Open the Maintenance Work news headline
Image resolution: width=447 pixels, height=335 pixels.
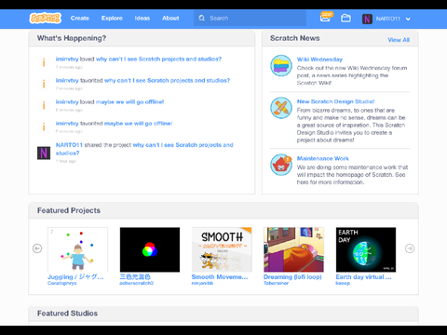tap(323, 158)
